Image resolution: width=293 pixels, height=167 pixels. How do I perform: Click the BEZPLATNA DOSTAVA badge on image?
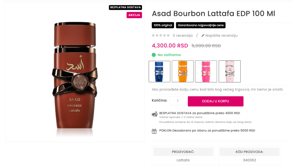125,7
